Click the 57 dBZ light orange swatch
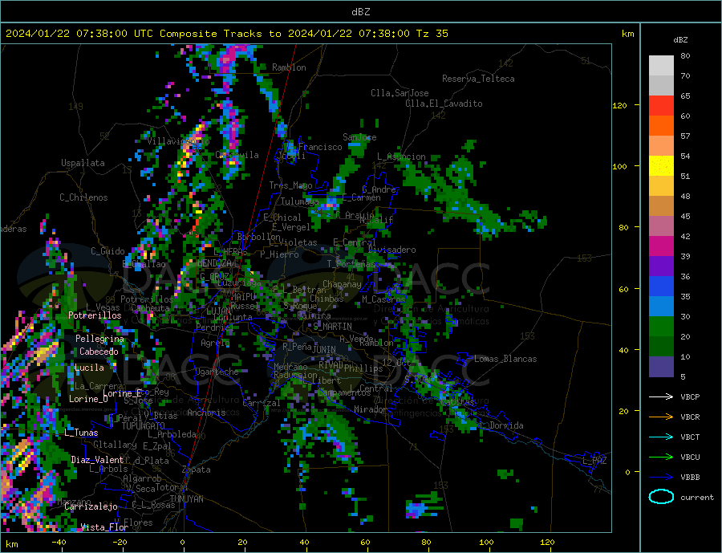This screenshot has width=722, height=553. click(x=661, y=145)
